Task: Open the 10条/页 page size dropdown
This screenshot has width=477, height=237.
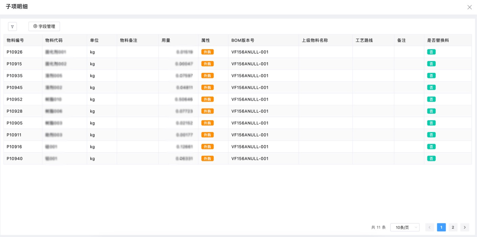Action: (x=405, y=227)
